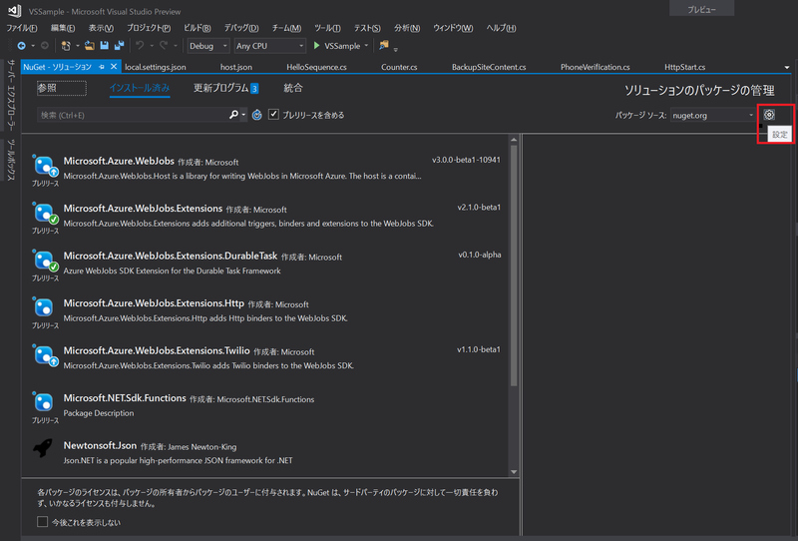The image size is (798, 541).
Task: Click the Microsoft.NET.Sdk.Functions package icon
Action: coord(44,402)
